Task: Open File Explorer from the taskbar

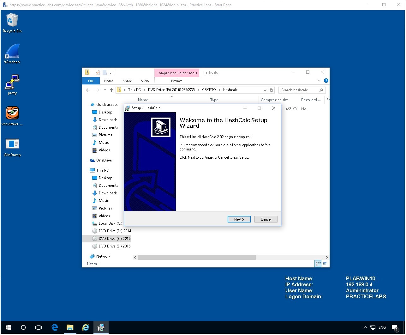Action: point(70,327)
